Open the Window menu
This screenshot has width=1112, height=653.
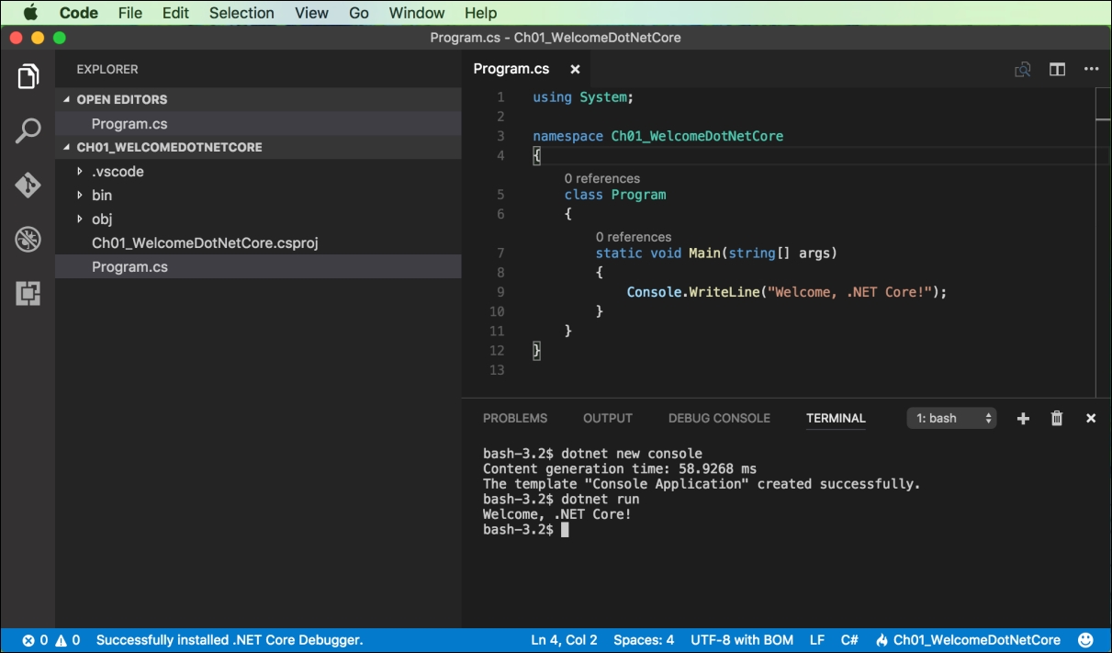417,13
